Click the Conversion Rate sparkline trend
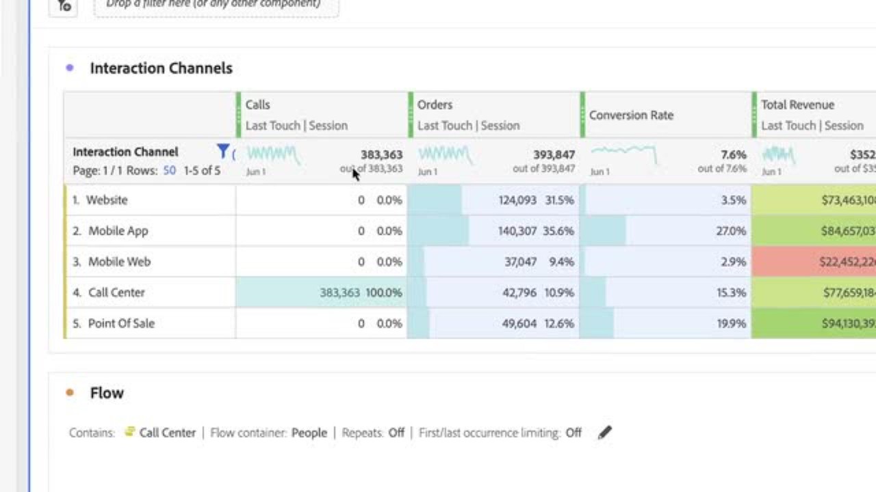Image resolution: width=876 pixels, height=492 pixels. pos(623,155)
